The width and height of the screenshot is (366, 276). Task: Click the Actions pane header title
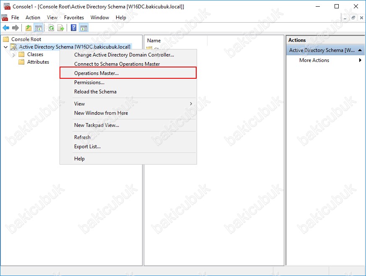pos(297,40)
